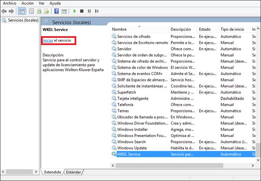Click the 'Servicio par...' description cell
Image resolution: width=261 pixels, height=181 pixels.
coord(182,154)
